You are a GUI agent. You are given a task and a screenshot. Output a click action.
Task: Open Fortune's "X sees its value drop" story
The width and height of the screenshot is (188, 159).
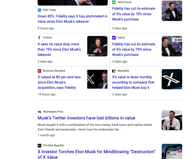click(x=59, y=49)
